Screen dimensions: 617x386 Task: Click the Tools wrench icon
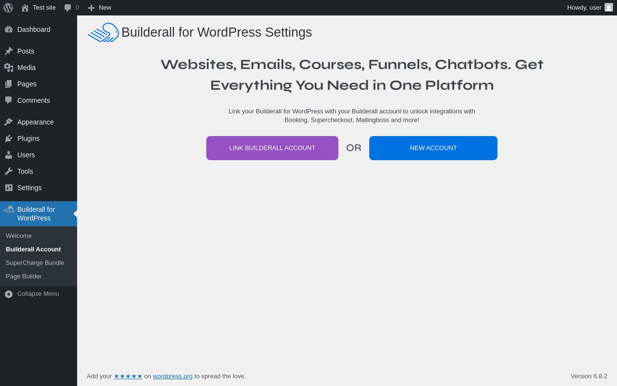9,171
